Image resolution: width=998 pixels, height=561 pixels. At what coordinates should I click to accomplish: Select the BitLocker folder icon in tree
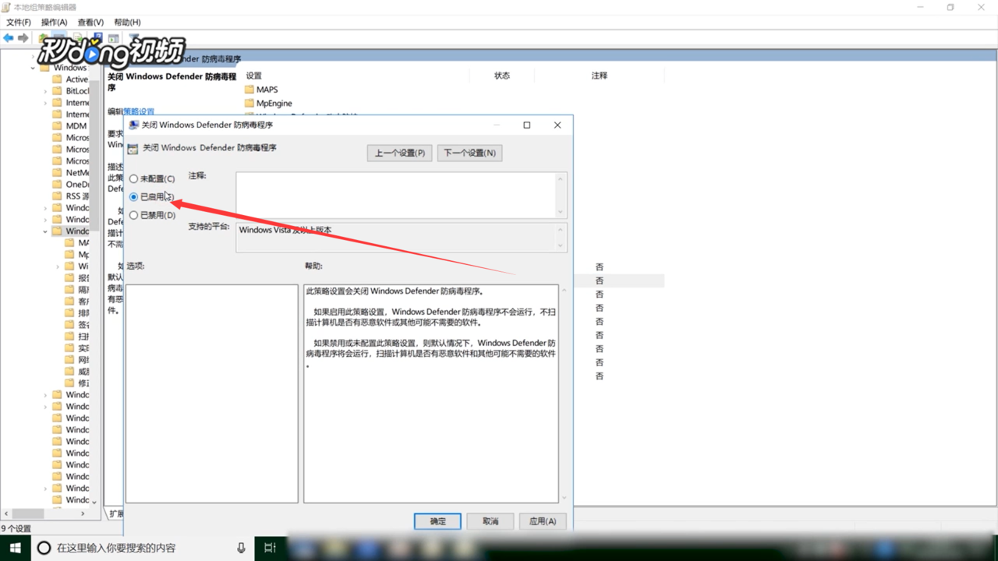57,91
